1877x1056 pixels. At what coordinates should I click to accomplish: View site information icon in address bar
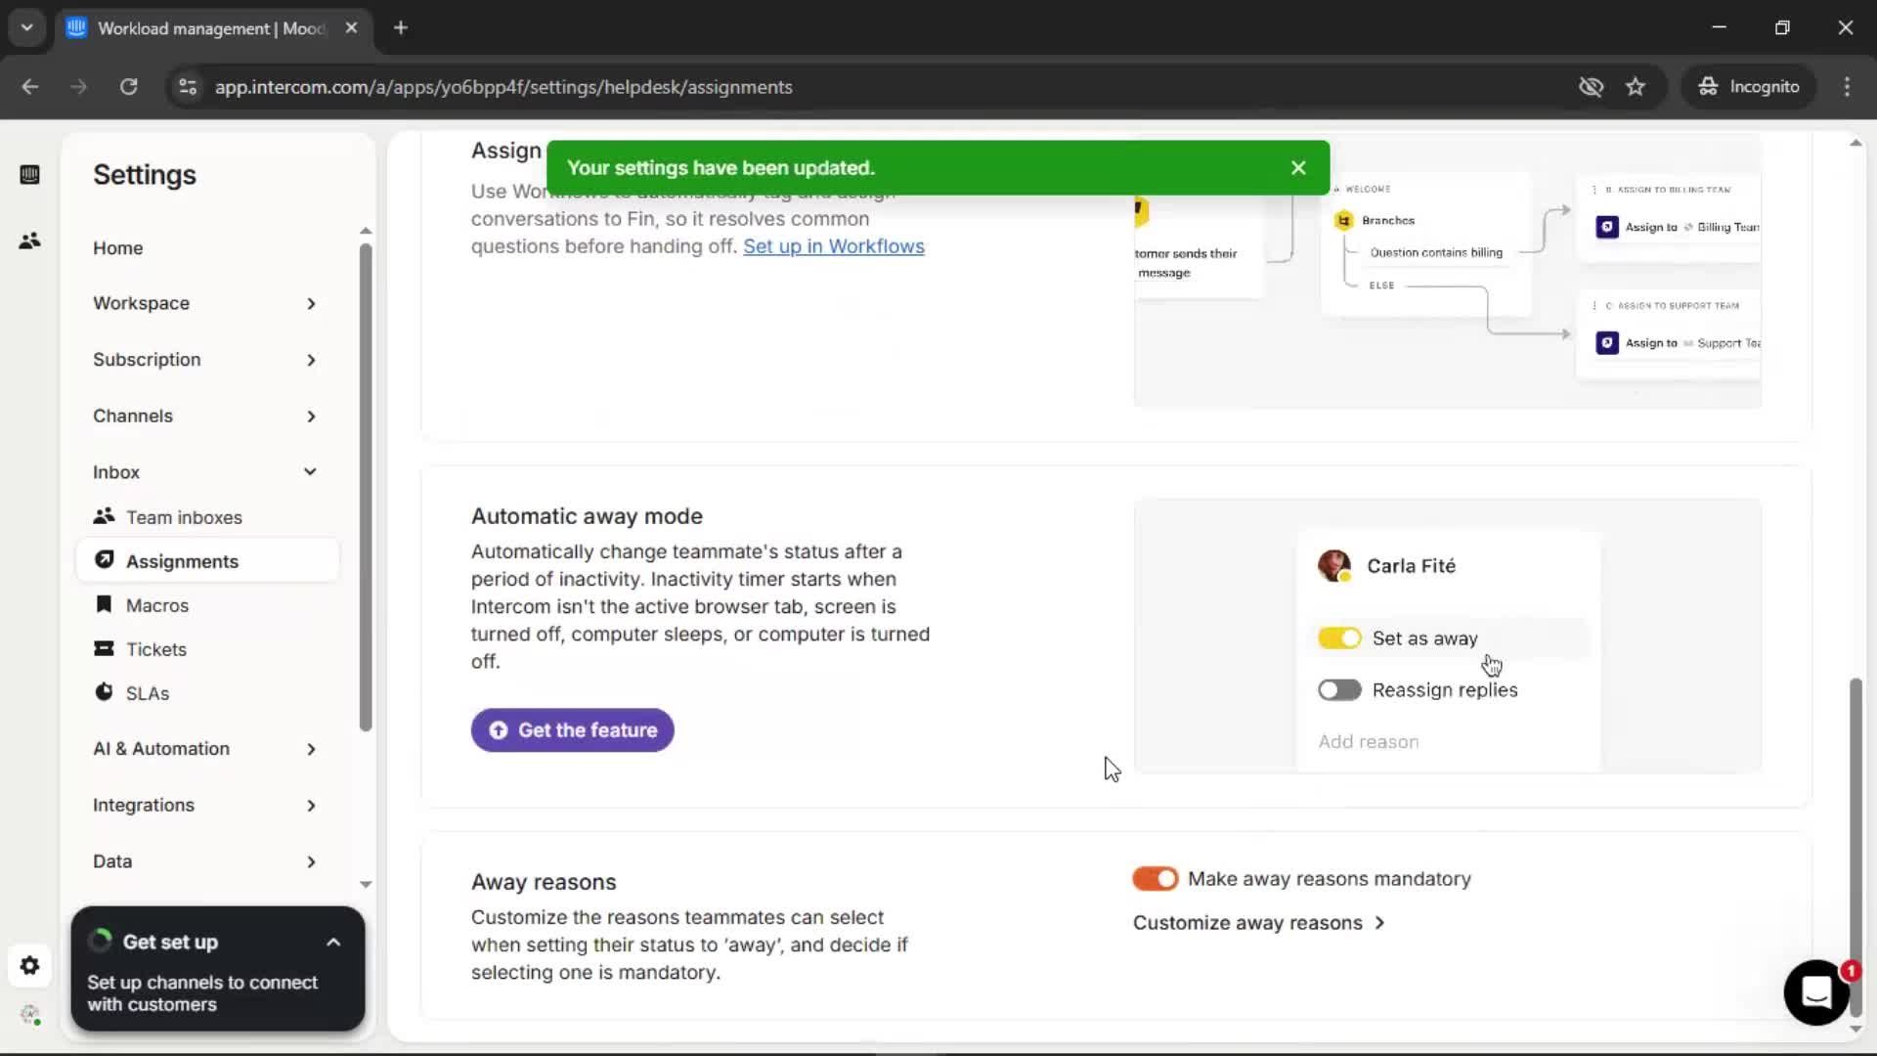(x=187, y=87)
